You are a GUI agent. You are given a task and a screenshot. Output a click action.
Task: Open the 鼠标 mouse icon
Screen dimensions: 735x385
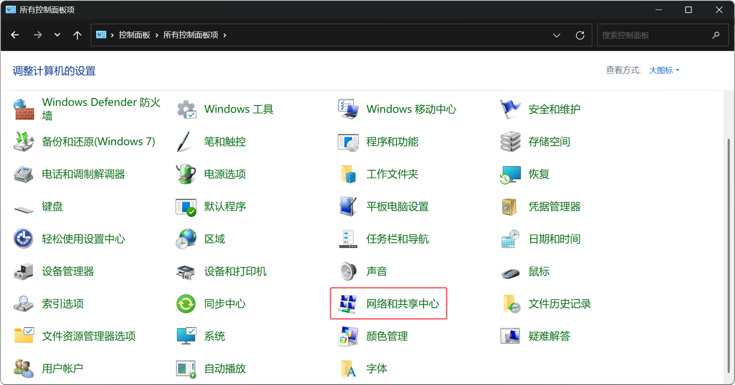510,273
